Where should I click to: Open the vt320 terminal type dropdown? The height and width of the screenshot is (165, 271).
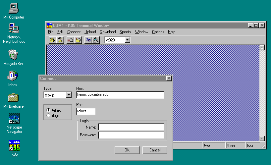pos(128,40)
